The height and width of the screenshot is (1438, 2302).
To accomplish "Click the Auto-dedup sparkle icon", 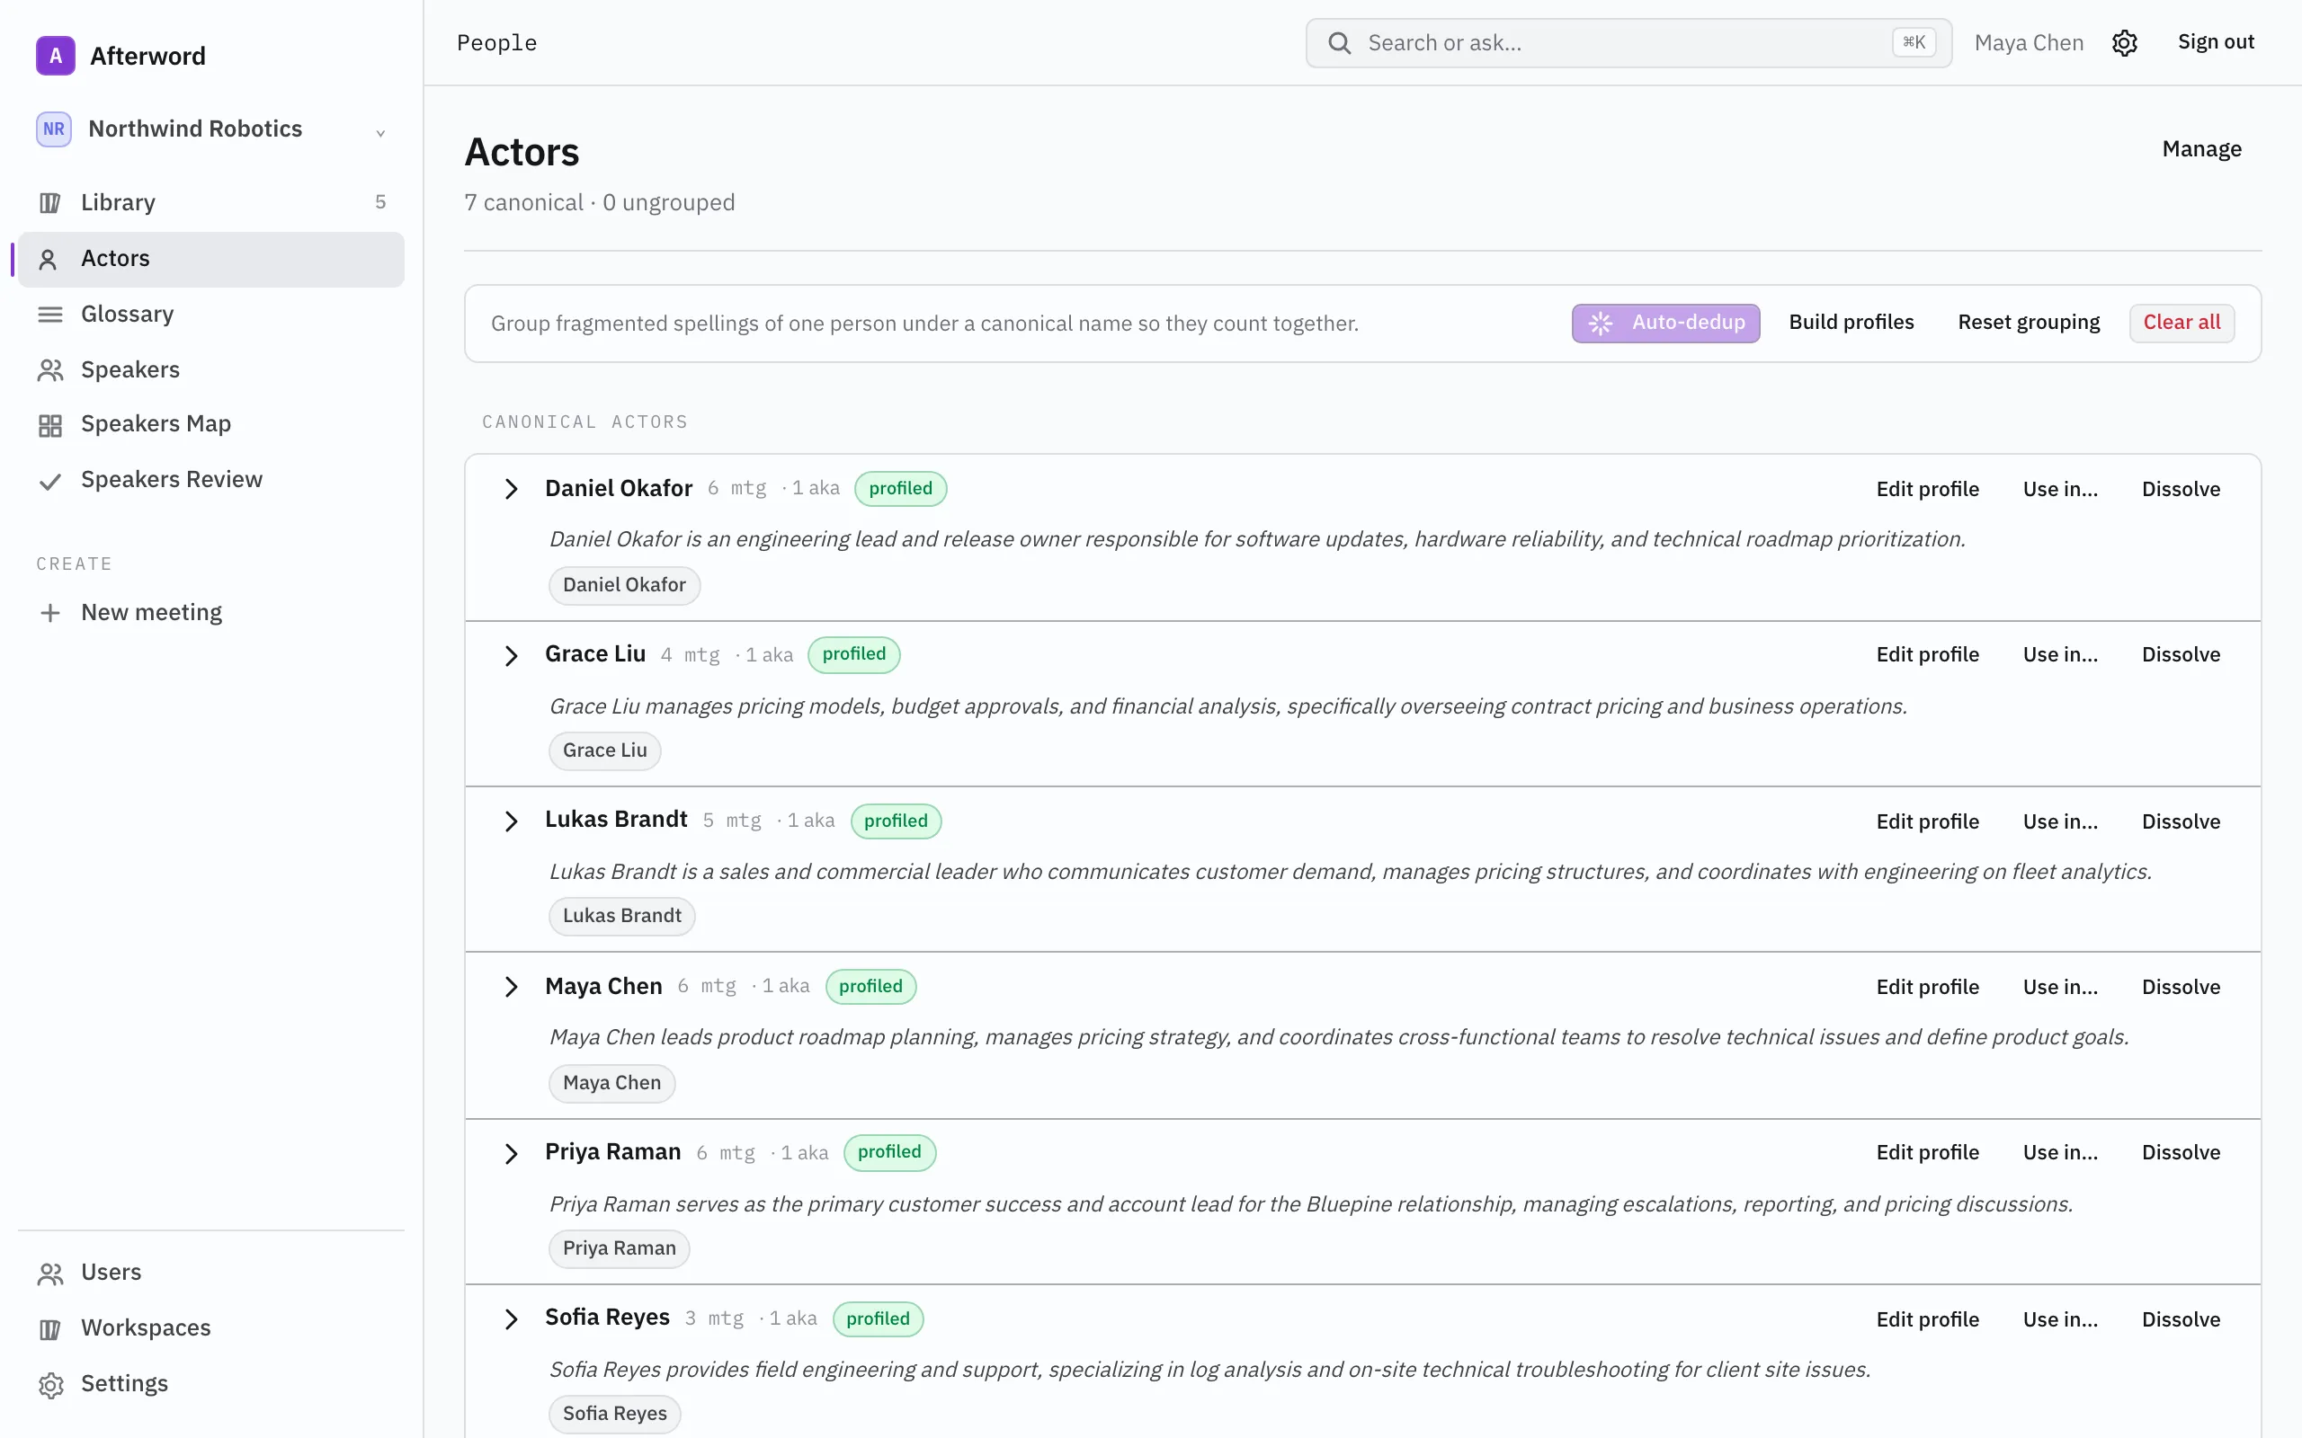I will [1600, 324].
